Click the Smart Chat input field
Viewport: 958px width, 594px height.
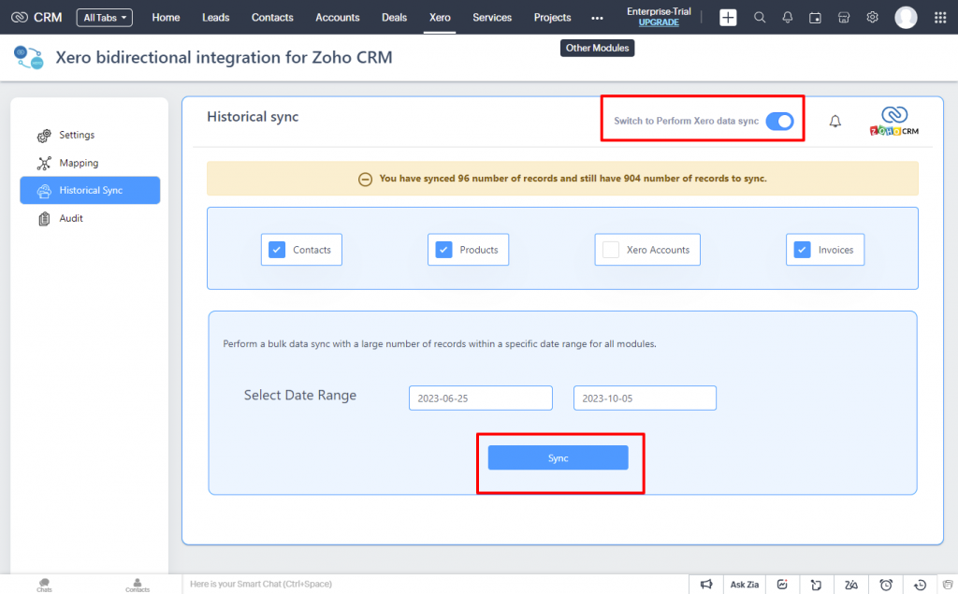(435, 585)
